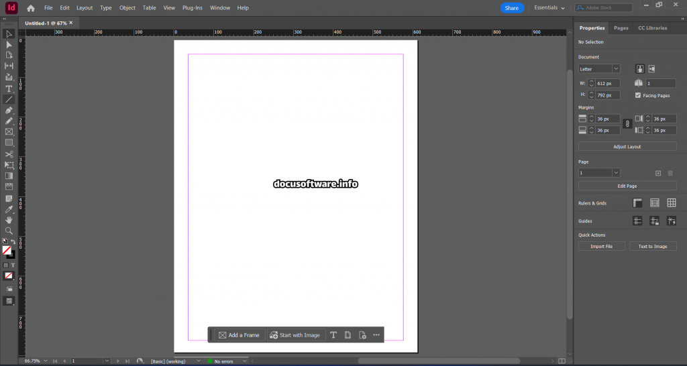Select the Line tool

click(x=9, y=99)
